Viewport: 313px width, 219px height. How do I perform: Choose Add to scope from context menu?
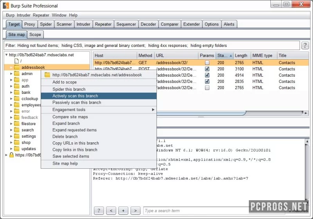(x=99, y=82)
